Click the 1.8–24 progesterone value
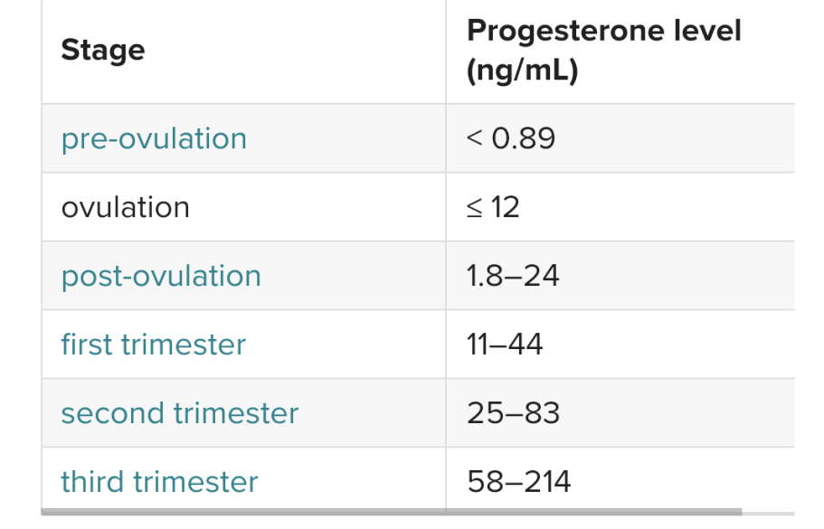 click(513, 276)
